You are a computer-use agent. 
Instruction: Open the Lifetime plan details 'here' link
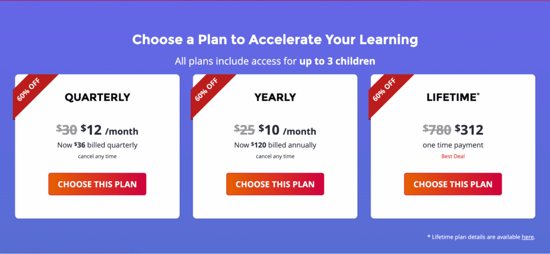[527, 236]
